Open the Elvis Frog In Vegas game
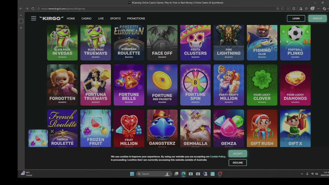329x185 pixels. tap(62, 43)
